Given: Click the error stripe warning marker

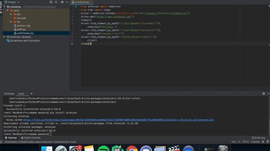Looking at the screenshot, I should click(269, 45).
